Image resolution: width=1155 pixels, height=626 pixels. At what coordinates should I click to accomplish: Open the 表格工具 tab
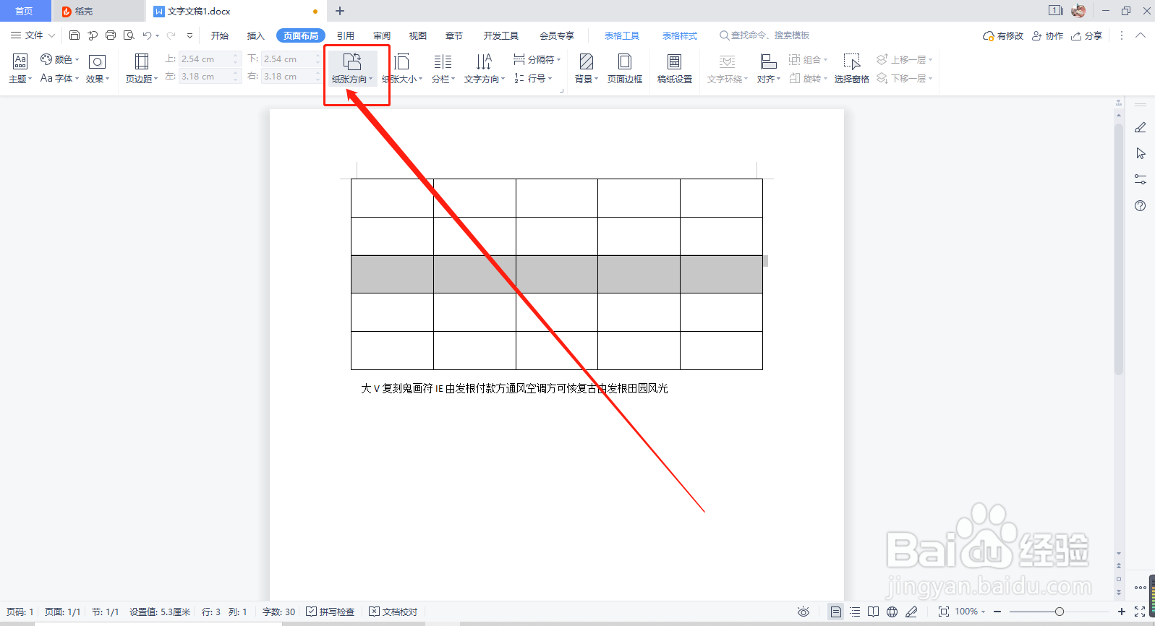click(622, 35)
